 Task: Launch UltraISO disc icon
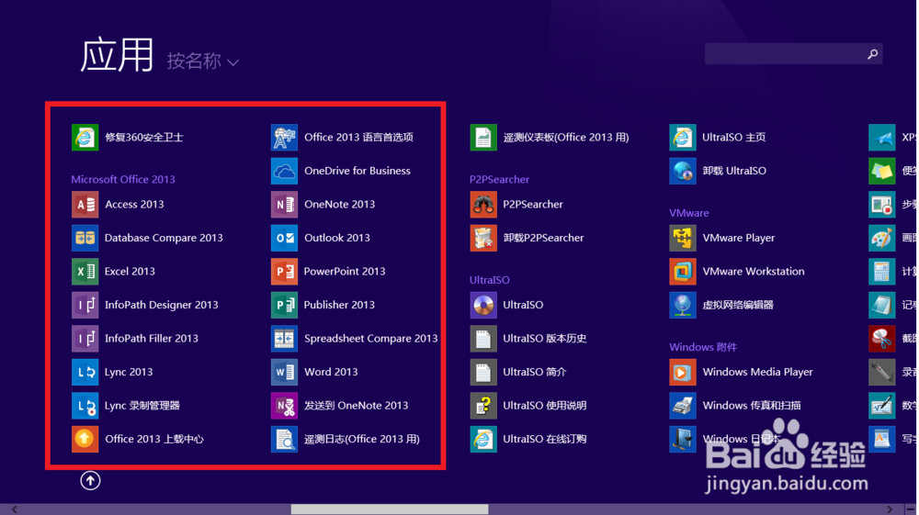pyautogui.click(x=483, y=305)
